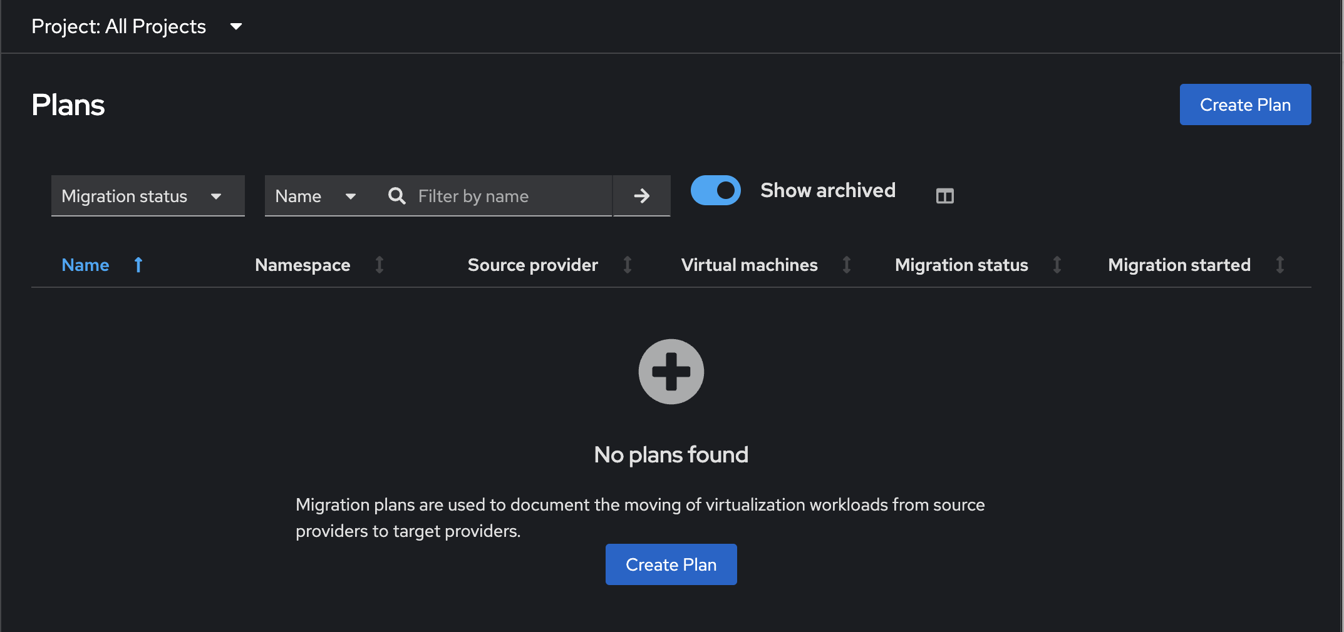This screenshot has width=1344, height=632.
Task: Expand the Migration status filter dropdown
Action: tap(148, 196)
